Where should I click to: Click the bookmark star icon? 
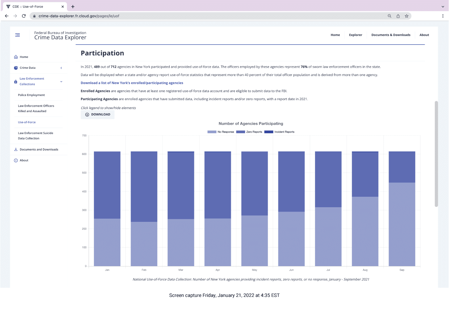(x=407, y=16)
